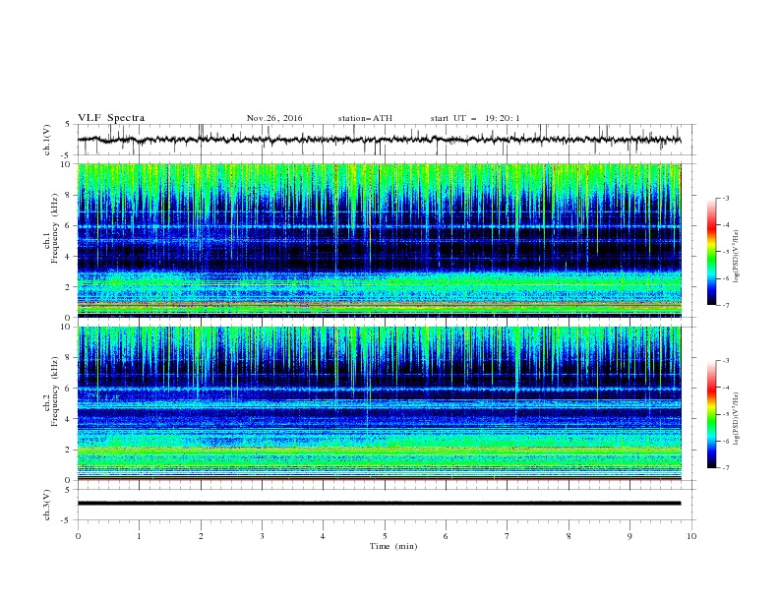Click the "VLF Spectra" plot title
Image resolution: width=779 pixels, height=602 pixels.
(111, 118)
